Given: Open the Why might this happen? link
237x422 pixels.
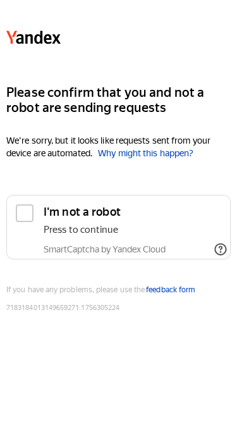Looking at the screenshot, I should 145,153.
